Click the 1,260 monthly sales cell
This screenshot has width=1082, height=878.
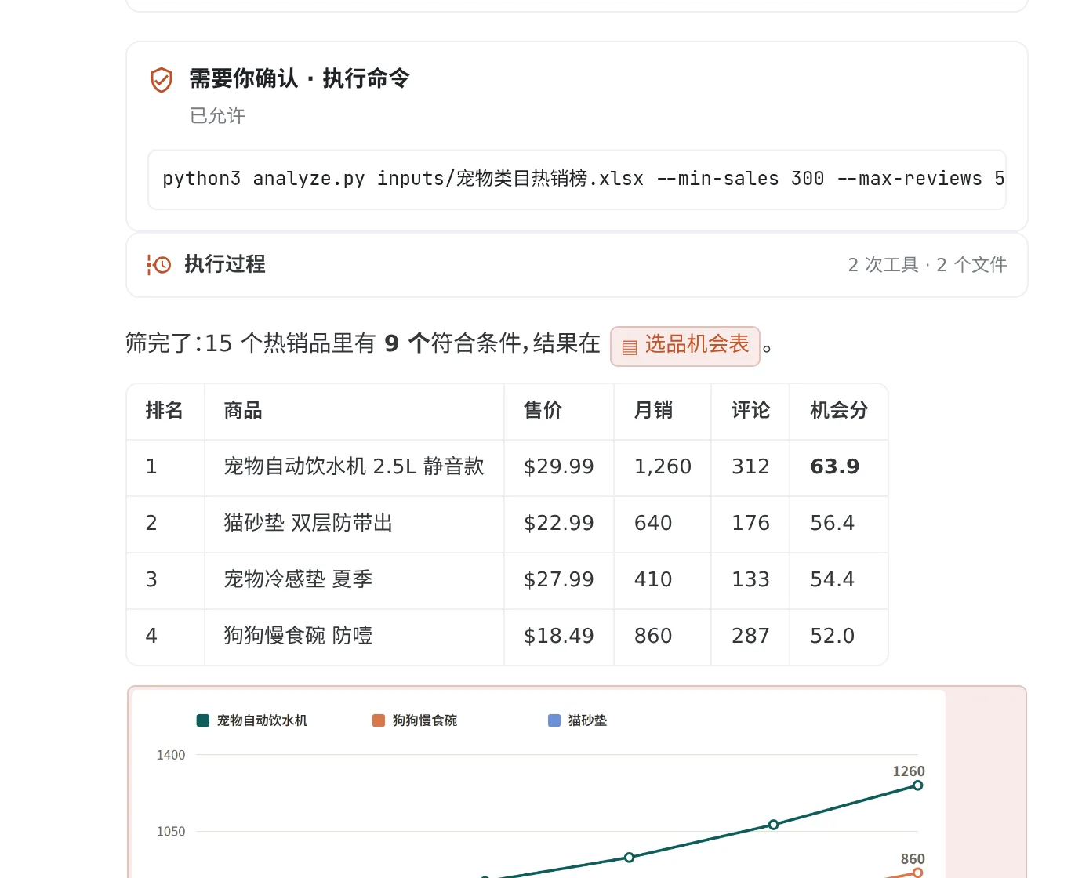click(x=663, y=467)
